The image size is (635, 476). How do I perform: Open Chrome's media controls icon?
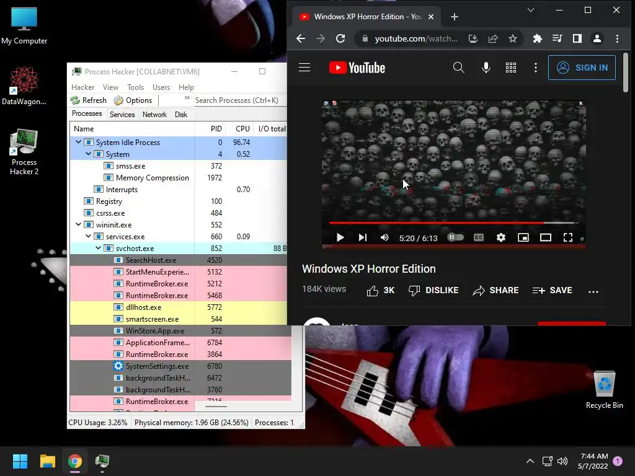tap(557, 38)
